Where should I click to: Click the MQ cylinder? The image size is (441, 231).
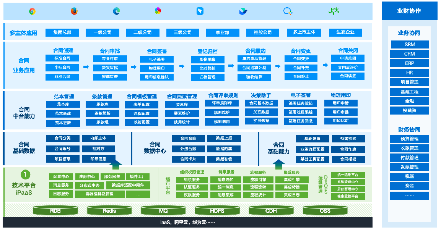(x=163, y=210)
